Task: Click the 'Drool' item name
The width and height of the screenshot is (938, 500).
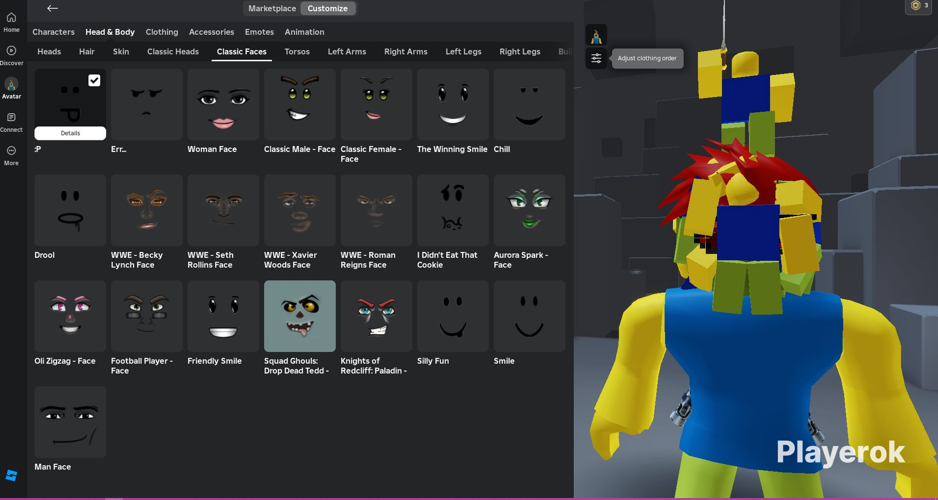Action: pos(45,255)
